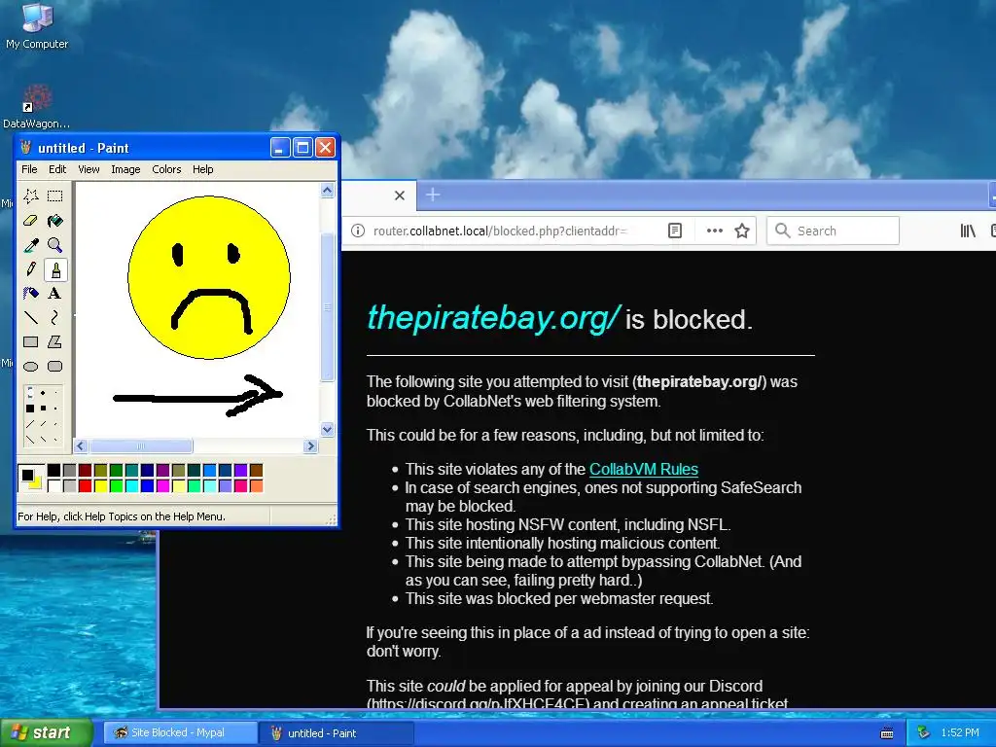Screen dimensions: 996x747
Task: Click the on-screen keyboard tray icon
Action: 887,733
